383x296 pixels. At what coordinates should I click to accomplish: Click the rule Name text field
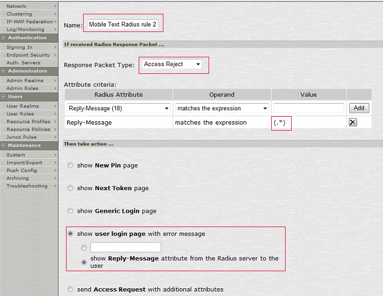click(x=123, y=25)
